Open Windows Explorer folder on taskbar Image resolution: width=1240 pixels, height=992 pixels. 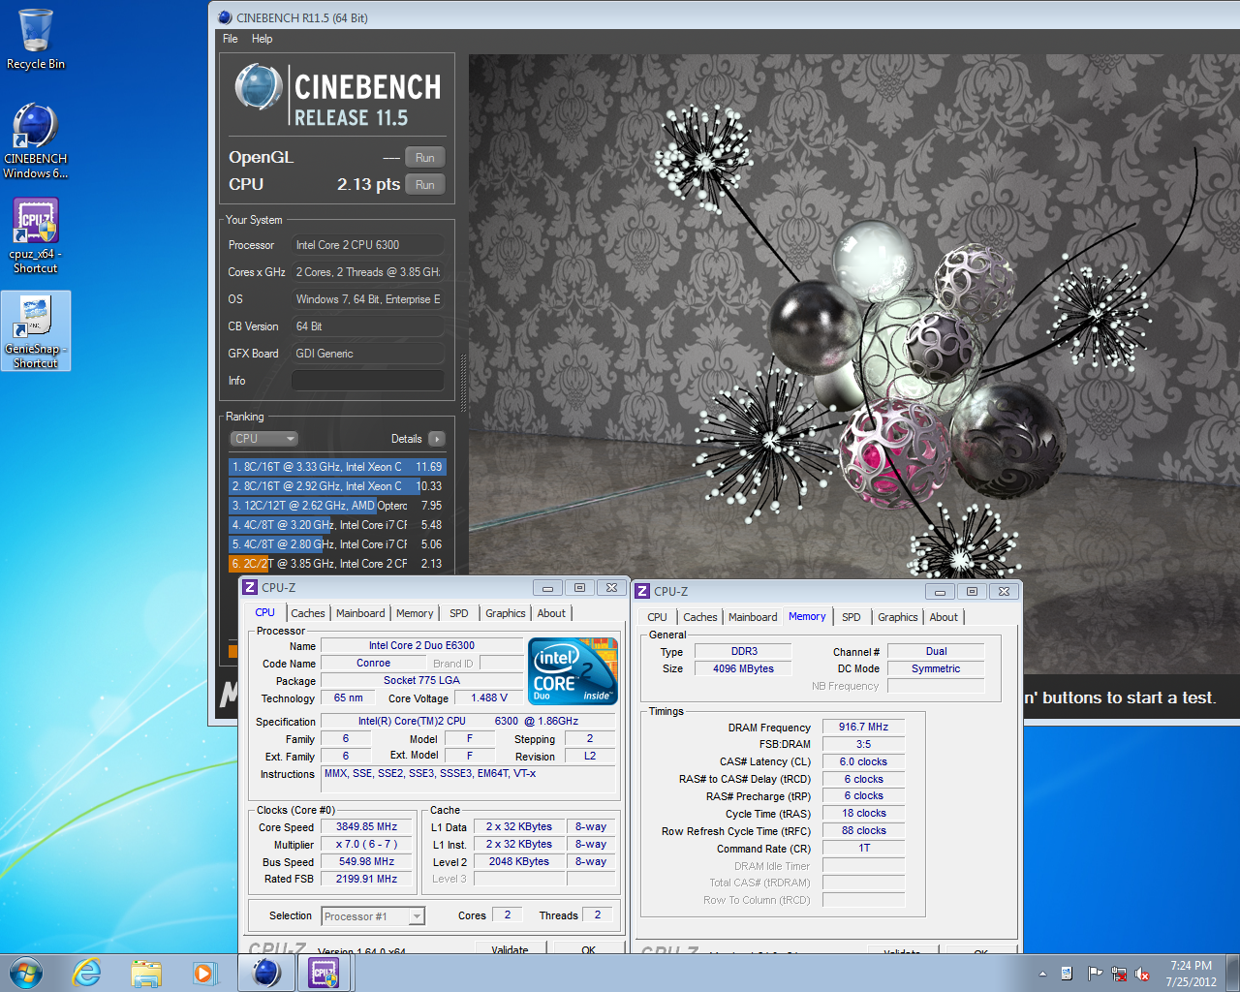146,973
